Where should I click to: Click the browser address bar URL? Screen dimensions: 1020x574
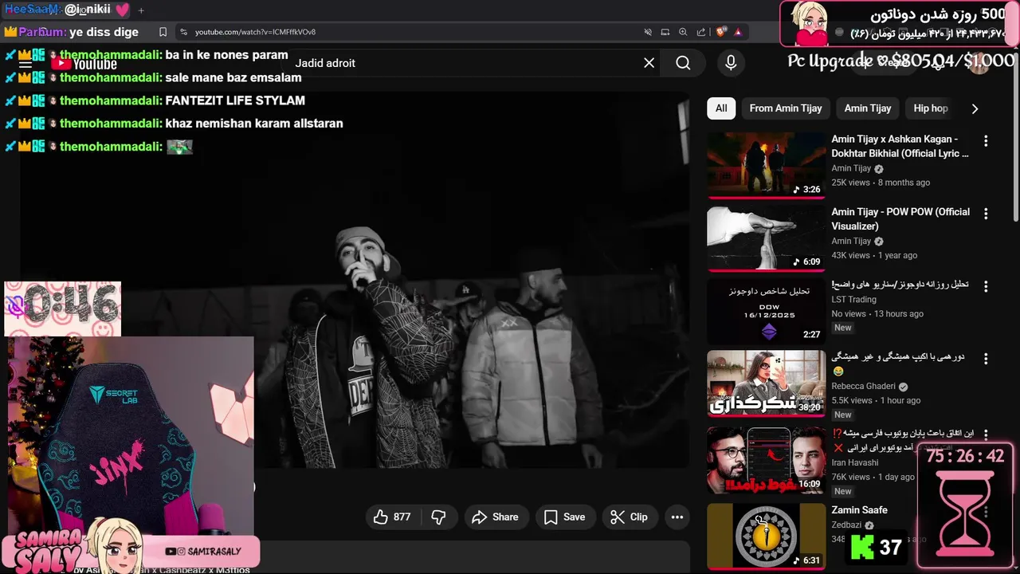255,32
